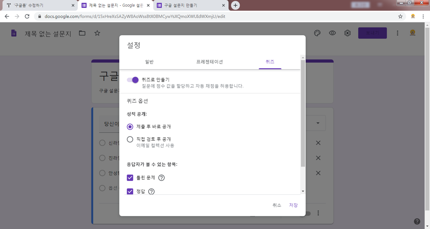Click the Chrome profile icon
The width and height of the screenshot is (430, 229).
pos(413,16)
